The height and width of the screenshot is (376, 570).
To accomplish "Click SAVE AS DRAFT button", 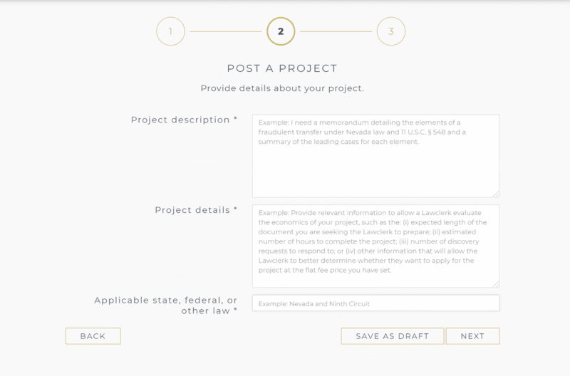I will coord(393,336).
